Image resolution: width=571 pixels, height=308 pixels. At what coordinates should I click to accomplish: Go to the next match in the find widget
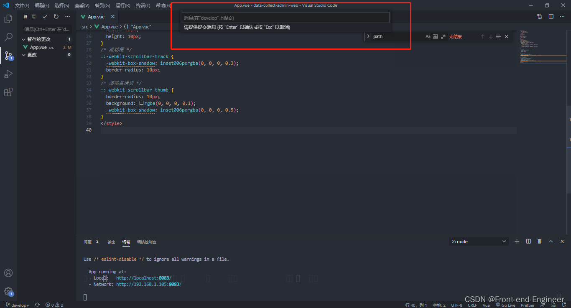point(491,37)
